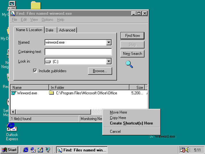Click the Show Desktop quick launch icon
205x154 pixels.
(40, 150)
